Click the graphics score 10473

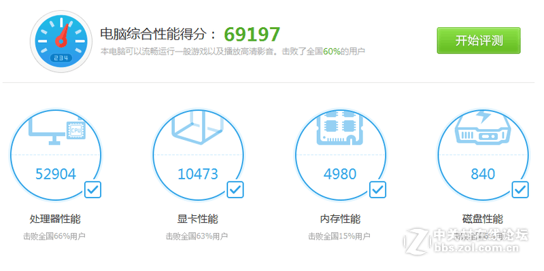(198, 174)
